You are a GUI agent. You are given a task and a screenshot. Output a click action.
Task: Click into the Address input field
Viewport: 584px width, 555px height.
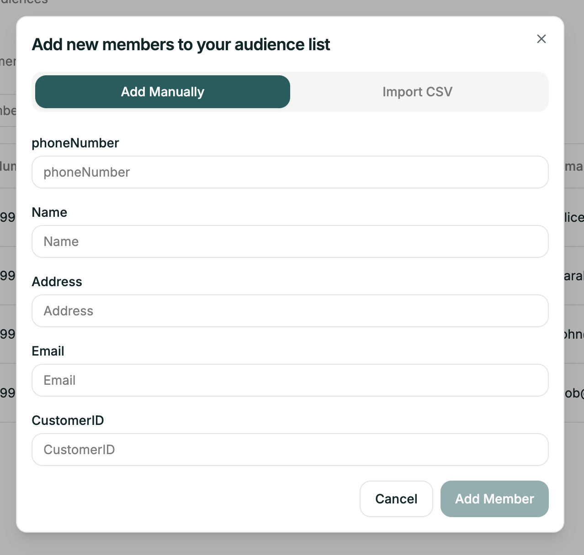pyautogui.click(x=290, y=311)
